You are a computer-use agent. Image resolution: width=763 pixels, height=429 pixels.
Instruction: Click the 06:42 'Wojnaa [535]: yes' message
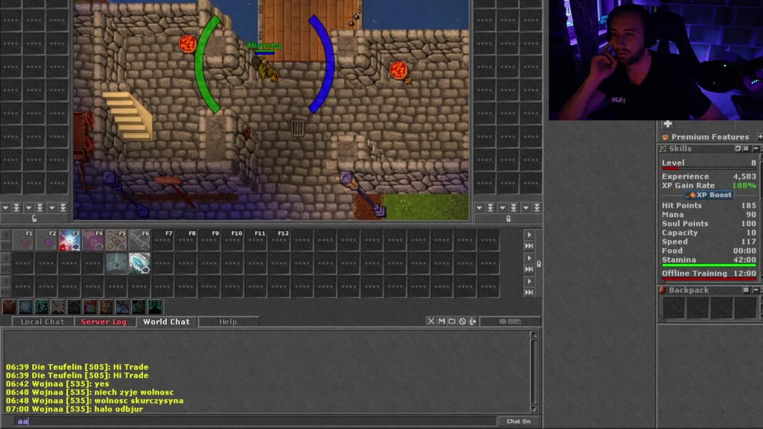[58, 384]
